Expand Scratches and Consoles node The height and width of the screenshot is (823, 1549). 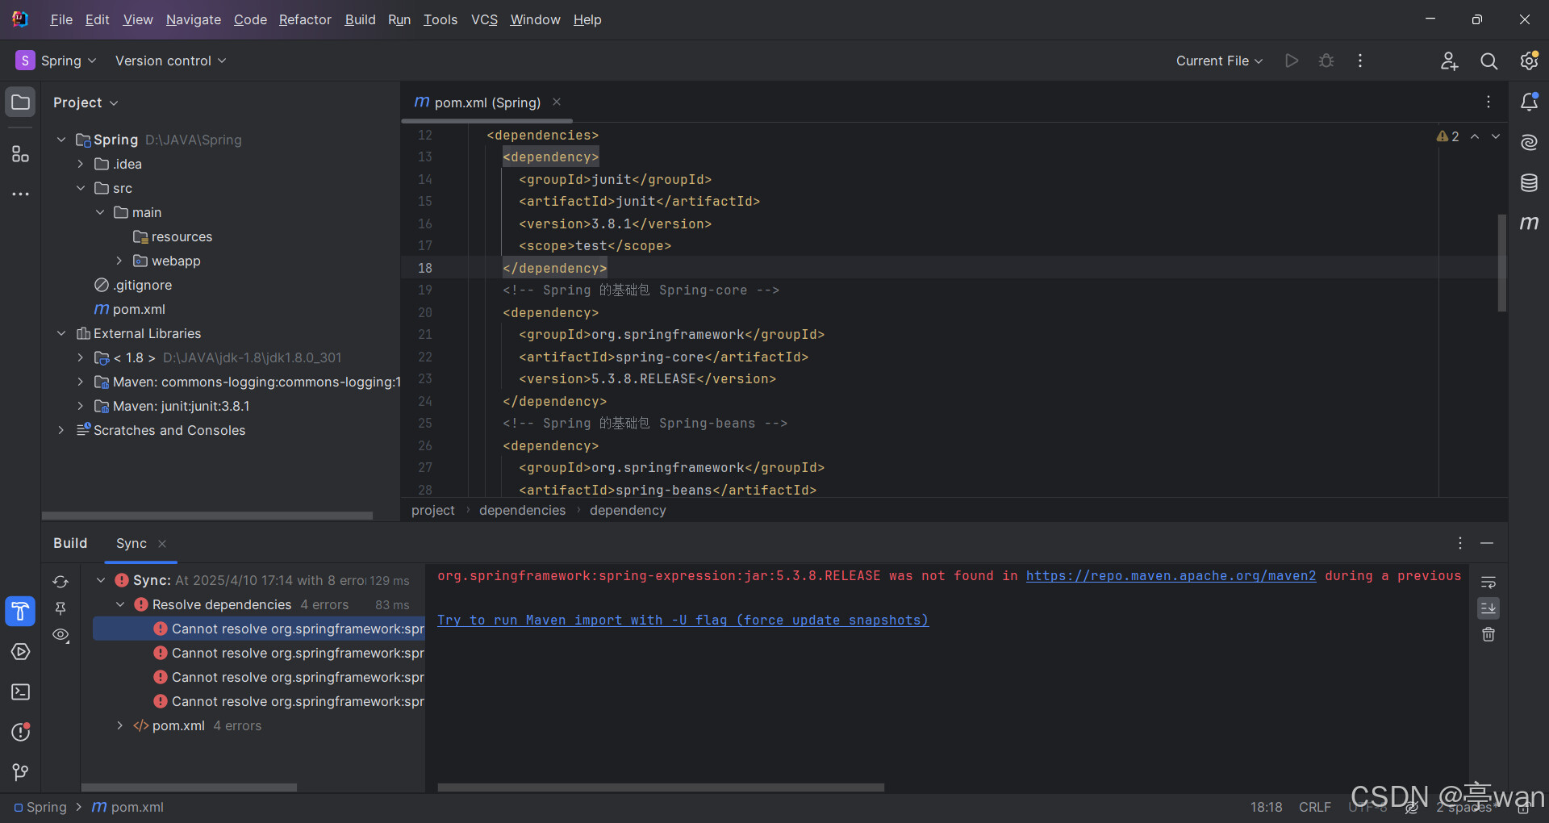(61, 430)
